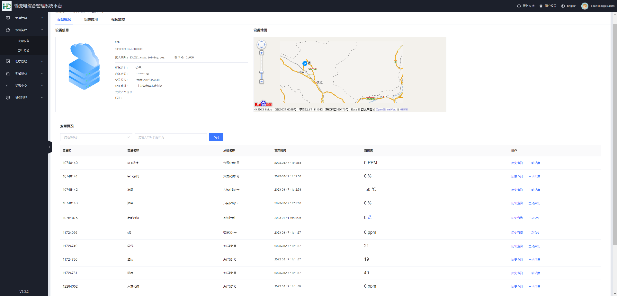
Task: Click the eye icon beside the masked password
Action: click(148, 74)
